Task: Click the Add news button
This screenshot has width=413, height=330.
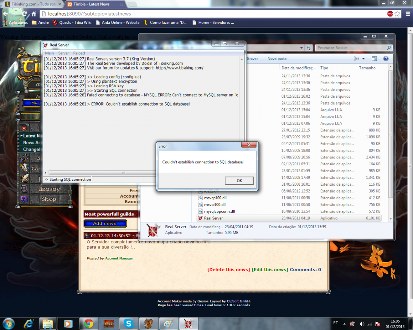Action: 105,223
